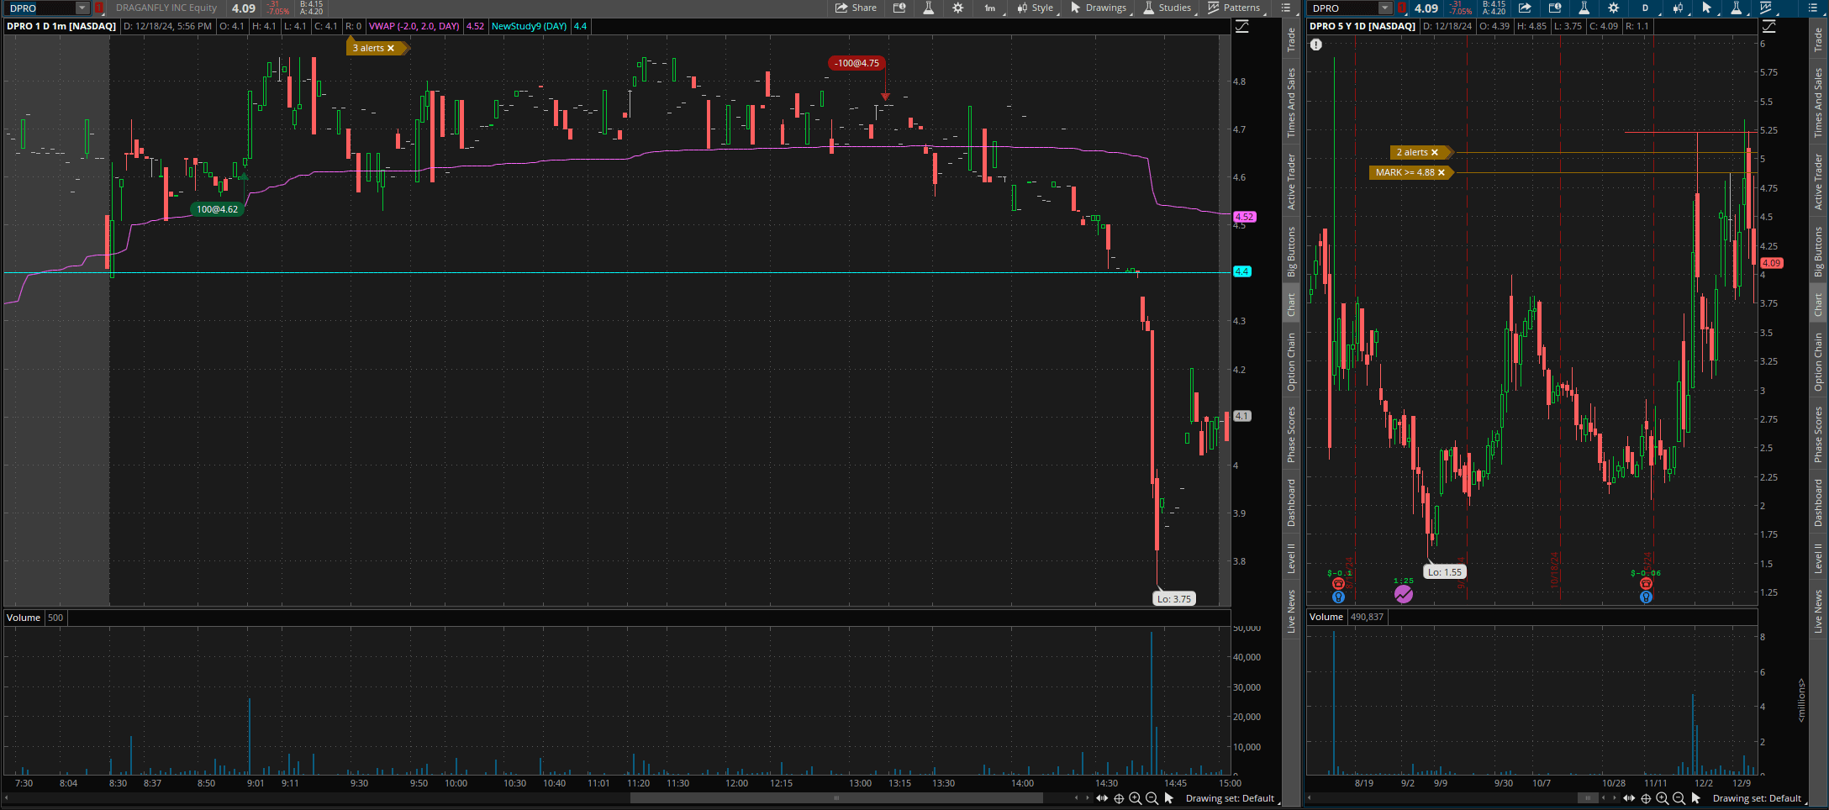Click right chart's scroll left arrow
The height and width of the screenshot is (810, 1829).
(1603, 798)
